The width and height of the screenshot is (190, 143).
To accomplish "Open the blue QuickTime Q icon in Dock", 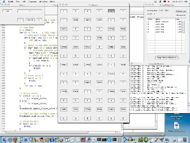I will click(109, 140).
